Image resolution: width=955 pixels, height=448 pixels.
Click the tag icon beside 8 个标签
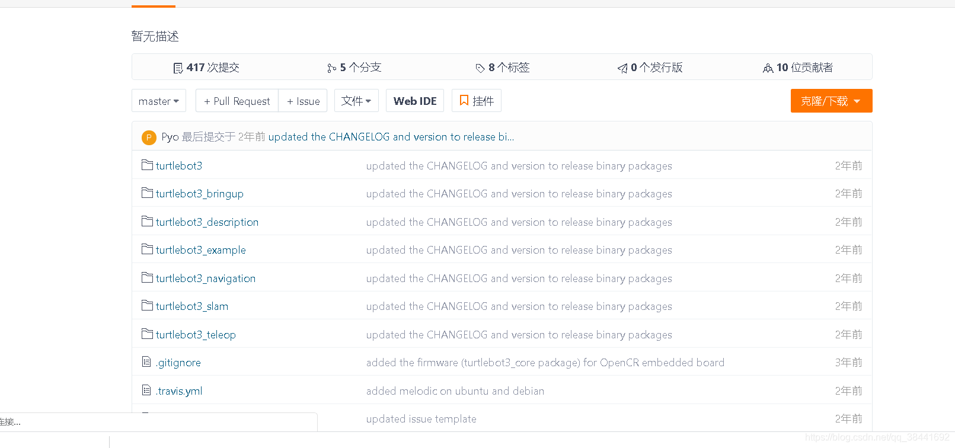pos(480,68)
